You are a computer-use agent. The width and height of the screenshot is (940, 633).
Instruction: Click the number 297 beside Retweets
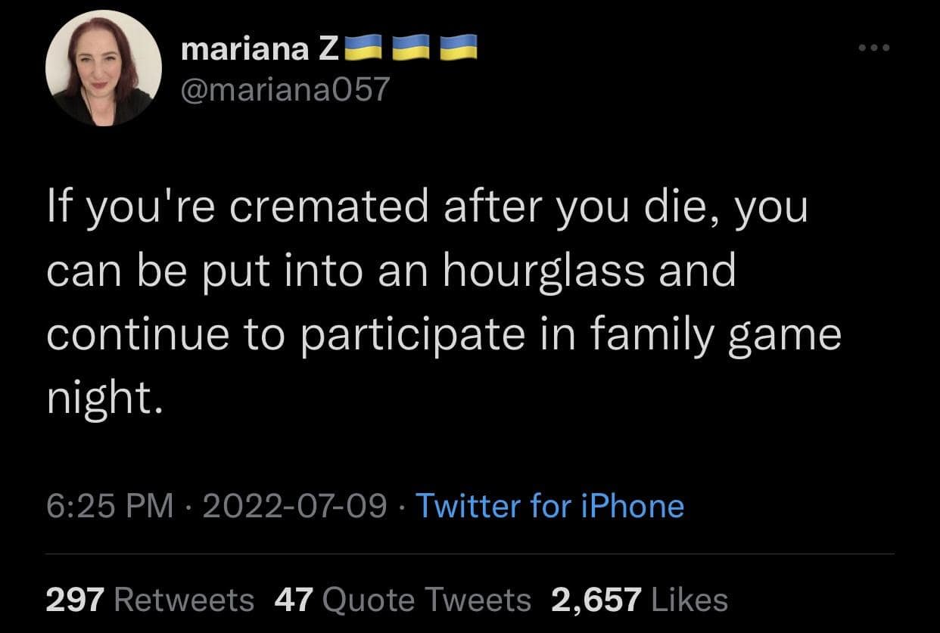[x=75, y=600]
